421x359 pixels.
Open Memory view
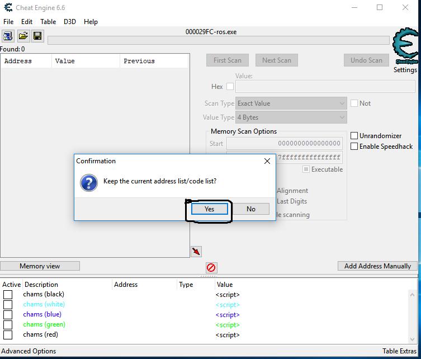point(40,266)
